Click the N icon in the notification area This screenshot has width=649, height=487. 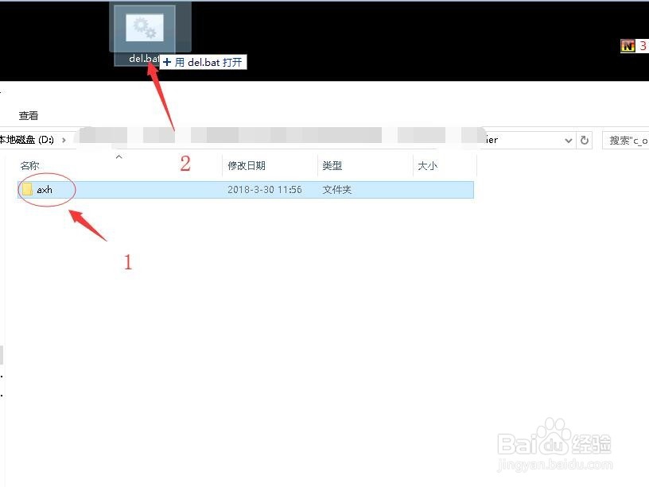[628, 46]
